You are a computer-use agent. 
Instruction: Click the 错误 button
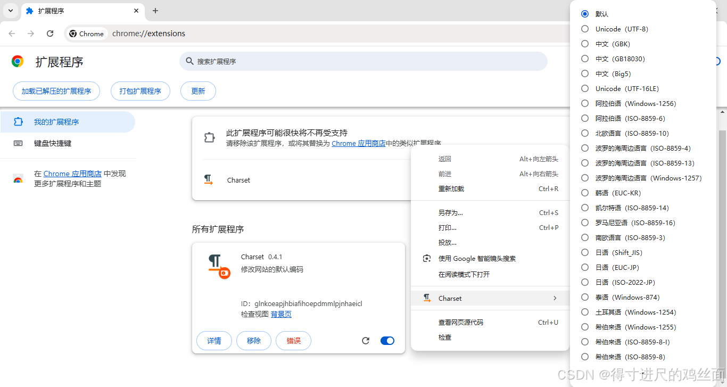[x=293, y=341]
